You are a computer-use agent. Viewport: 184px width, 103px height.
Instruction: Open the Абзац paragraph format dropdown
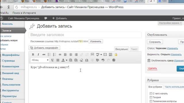point(40,60)
